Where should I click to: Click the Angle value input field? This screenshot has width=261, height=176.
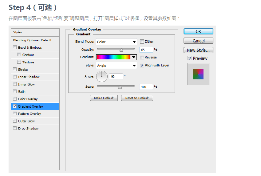click(x=116, y=76)
